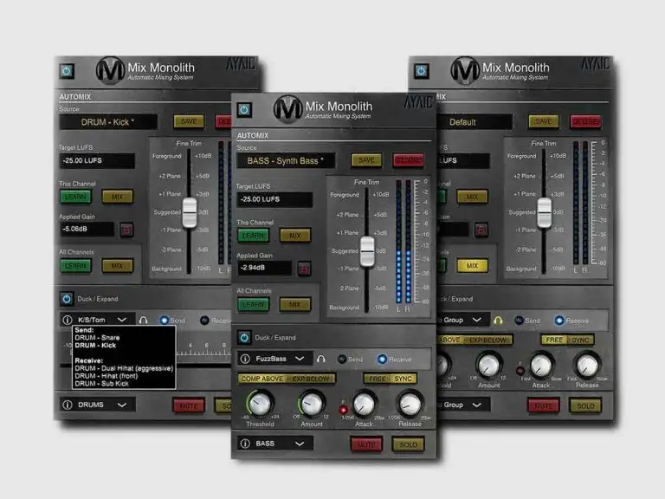
Task: Solo the BASS group
Action: [409, 444]
